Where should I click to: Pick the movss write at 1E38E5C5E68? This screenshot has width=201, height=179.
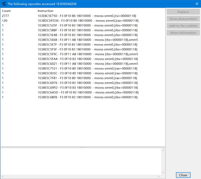pyautogui.click(x=88, y=40)
